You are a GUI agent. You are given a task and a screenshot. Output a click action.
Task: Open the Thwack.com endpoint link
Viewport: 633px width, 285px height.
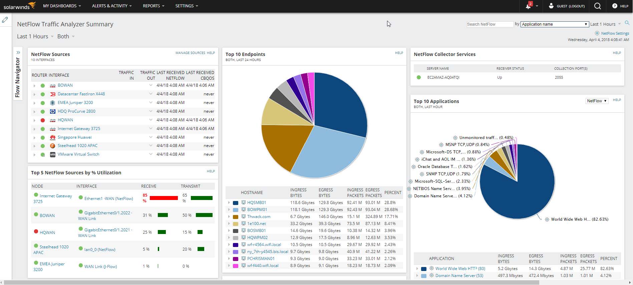(x=259, y=216)
